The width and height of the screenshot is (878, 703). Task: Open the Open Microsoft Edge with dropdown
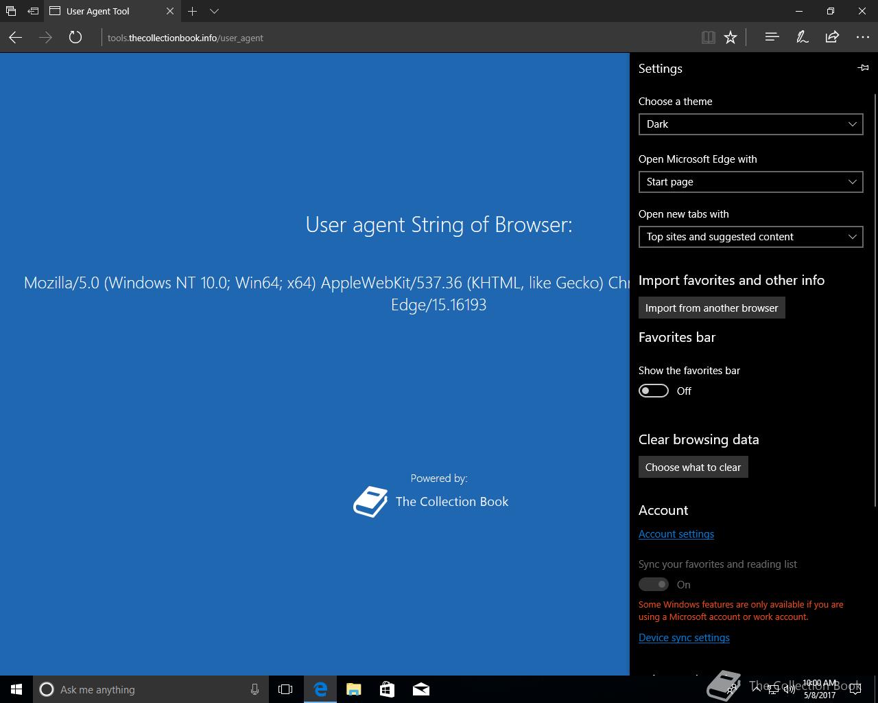pos(750,182)
